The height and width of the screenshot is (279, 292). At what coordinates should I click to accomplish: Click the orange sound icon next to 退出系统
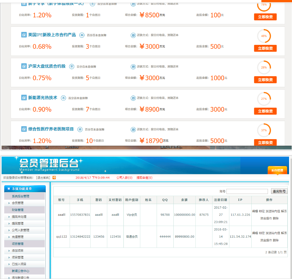point(54,178)
